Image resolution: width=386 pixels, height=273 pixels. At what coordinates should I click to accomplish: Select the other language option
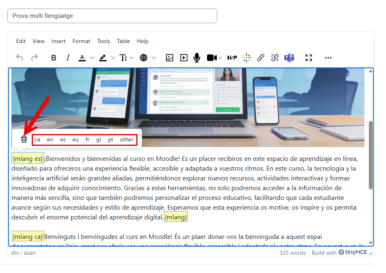[126, 139]
